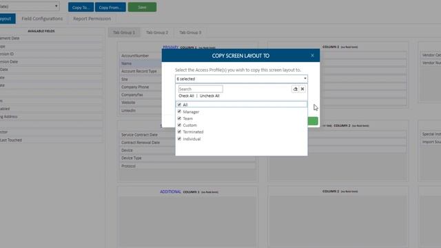The image size is (441, 248).
Task: Uncheck the Manager access profile
Action: pos(179,112)
